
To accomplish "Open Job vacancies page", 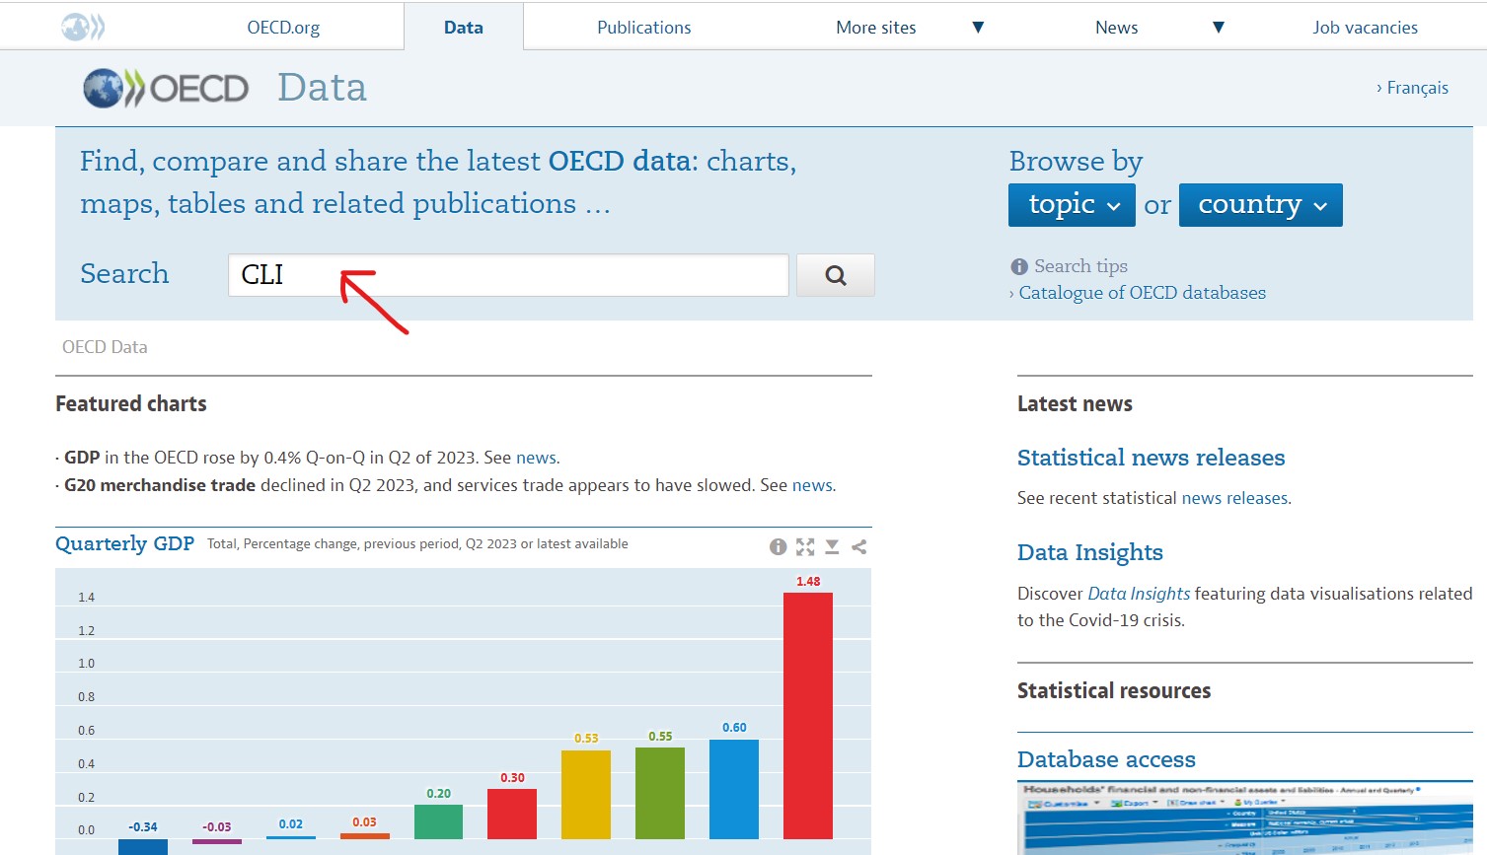I will pos(1365,28).
